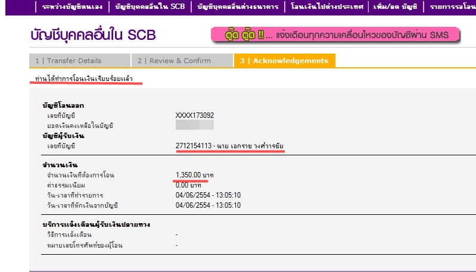Click the บัญชีโอนออก section header
This screenshot has width=476, height=272.
pos(63,105)
